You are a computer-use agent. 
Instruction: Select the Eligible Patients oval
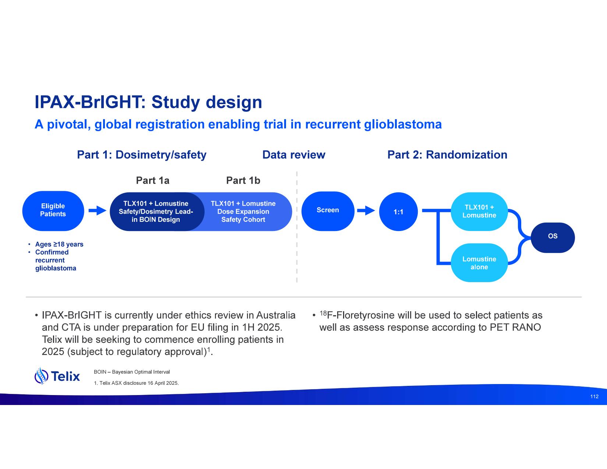click(53, 210)
